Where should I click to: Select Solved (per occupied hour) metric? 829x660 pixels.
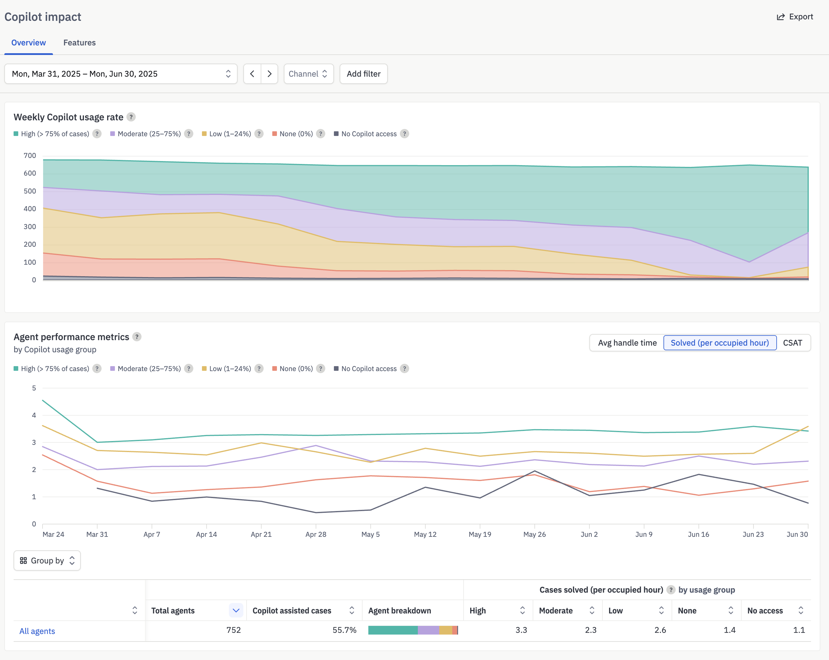coord(720,343)
